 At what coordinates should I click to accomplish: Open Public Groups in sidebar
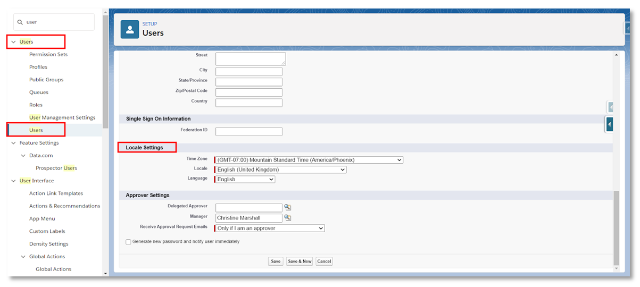[46, 80]
